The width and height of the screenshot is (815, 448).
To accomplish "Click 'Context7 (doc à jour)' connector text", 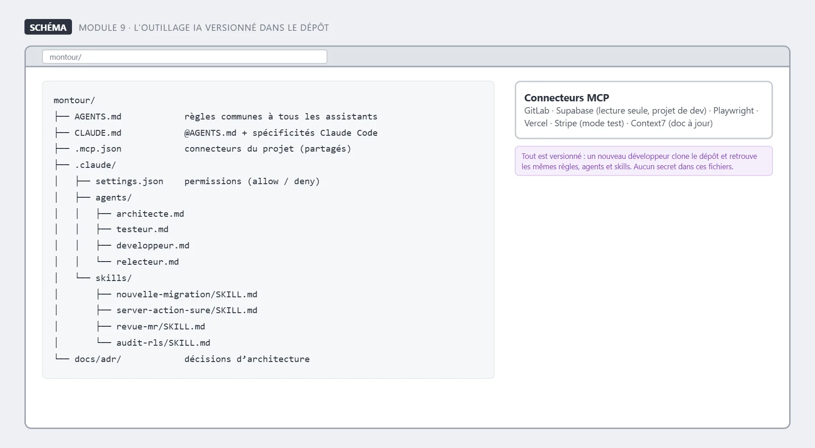I will (x=671, y=124).
